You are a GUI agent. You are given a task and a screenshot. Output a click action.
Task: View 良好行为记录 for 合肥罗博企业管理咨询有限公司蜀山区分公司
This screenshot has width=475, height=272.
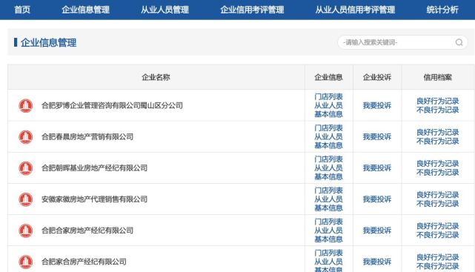click(438, 101)
